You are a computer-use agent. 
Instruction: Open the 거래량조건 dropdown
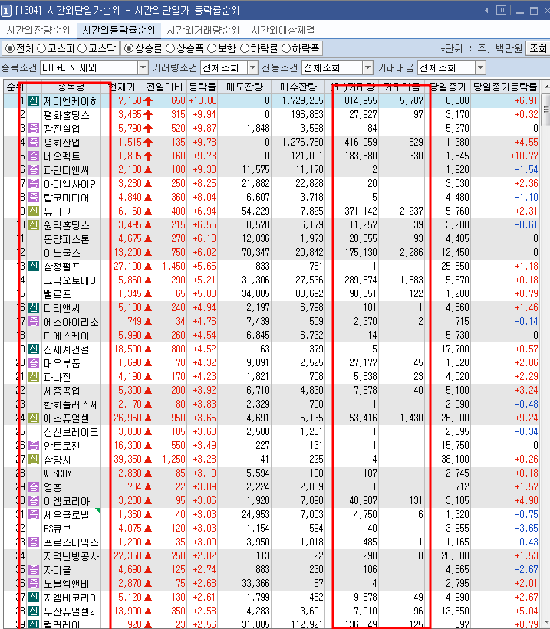tap(252, 67)
